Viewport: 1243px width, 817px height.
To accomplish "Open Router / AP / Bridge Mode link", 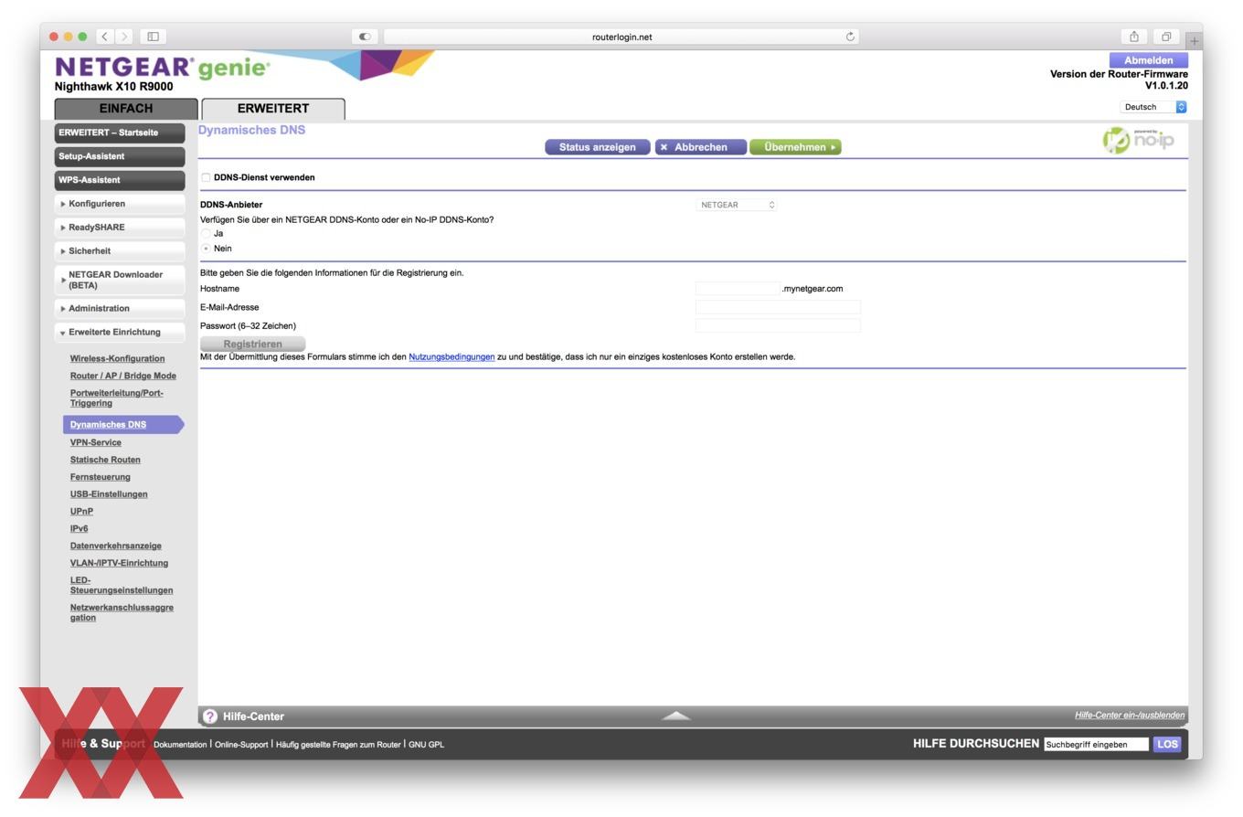I will point(123,377).
